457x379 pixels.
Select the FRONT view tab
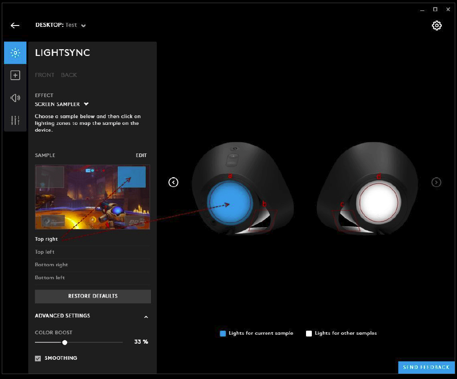click(44, 75)
